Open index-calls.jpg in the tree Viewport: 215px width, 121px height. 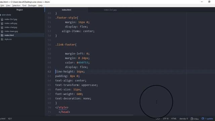point(11,23)
